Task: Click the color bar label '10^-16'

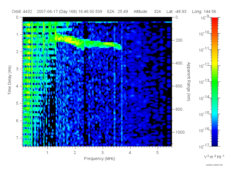Action: [x=205, y=130]
